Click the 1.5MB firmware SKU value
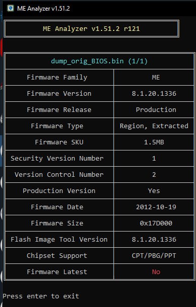 [x=154, y=142]
